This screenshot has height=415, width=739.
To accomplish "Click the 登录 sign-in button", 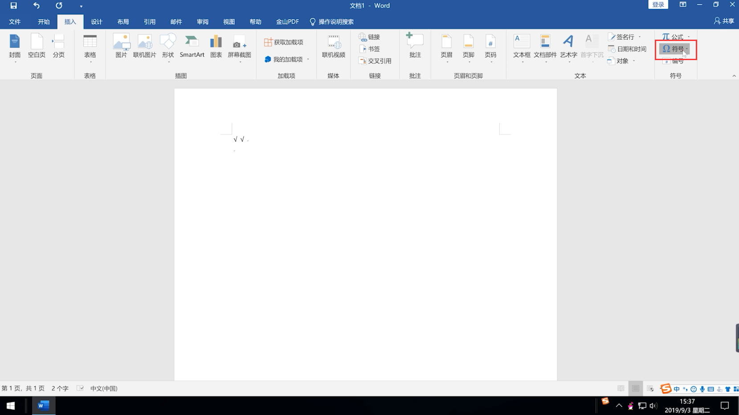I will (x=658, y=5).
